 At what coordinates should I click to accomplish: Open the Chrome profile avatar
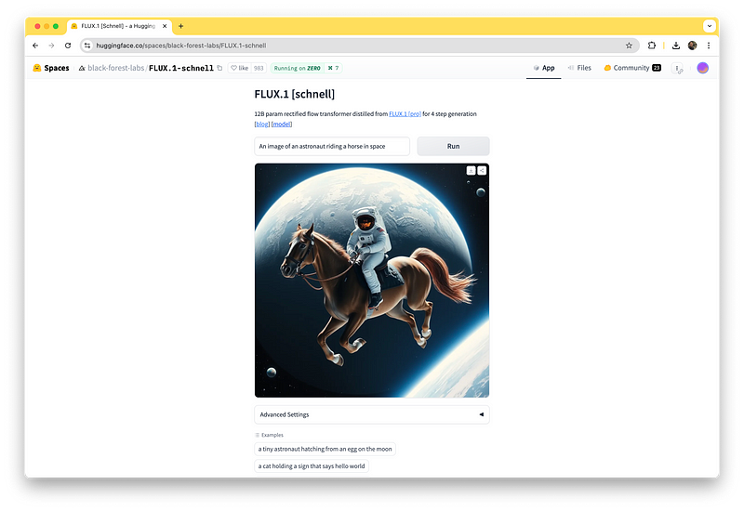(692, 46)
